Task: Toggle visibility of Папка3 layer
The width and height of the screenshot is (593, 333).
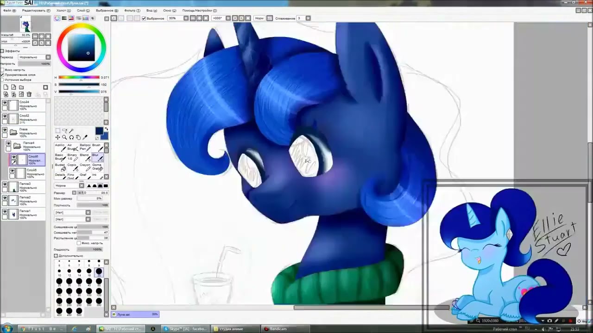Action: 5,184
